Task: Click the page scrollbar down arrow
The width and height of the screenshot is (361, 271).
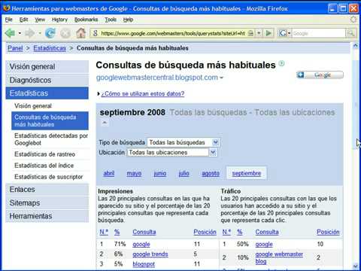Action: (x=355, y=266)
